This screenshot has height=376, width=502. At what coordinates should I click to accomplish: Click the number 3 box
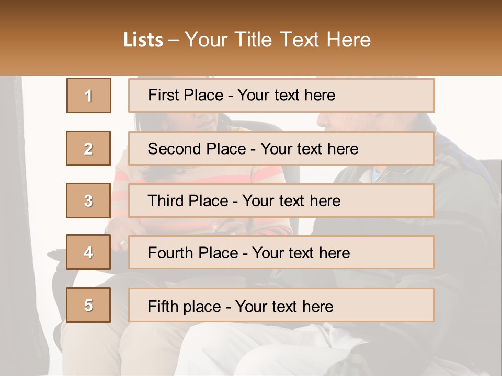point(88,201)
